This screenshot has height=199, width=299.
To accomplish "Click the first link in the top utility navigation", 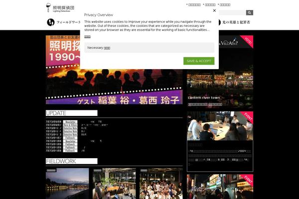I will tap(193, 4).
